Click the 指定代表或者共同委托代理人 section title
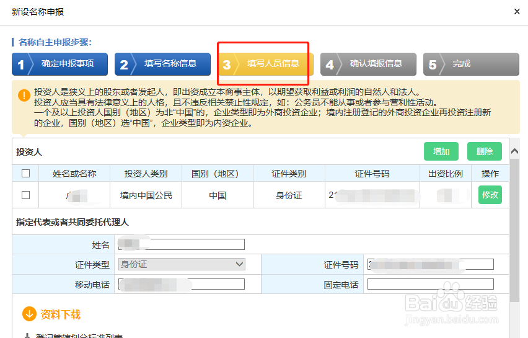This screenshot has height=338, width=528. coord(73,222)
